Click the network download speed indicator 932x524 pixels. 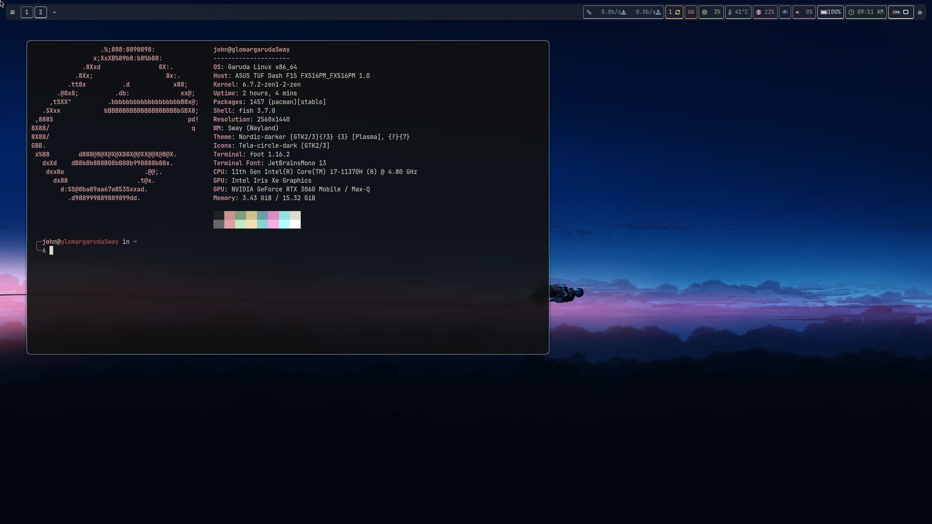pos(614,12)
